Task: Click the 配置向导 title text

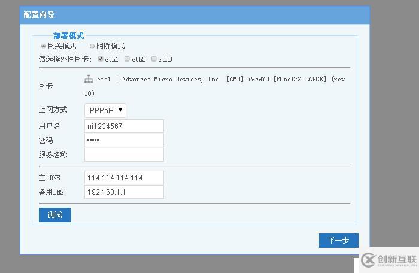Action: click(39, 15)
